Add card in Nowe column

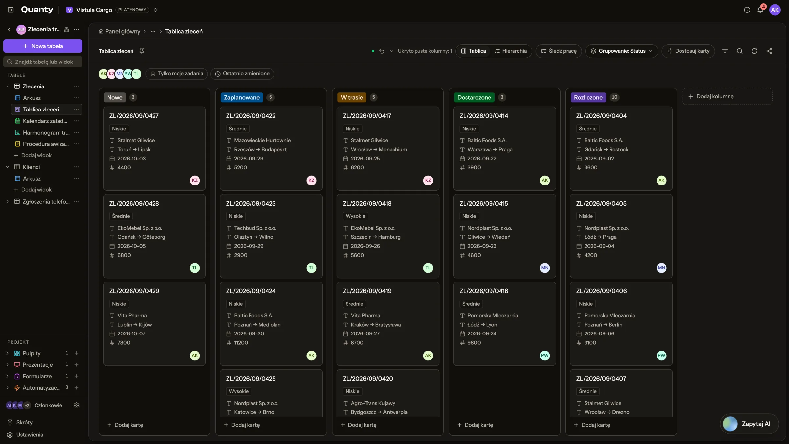pos(125,425)
